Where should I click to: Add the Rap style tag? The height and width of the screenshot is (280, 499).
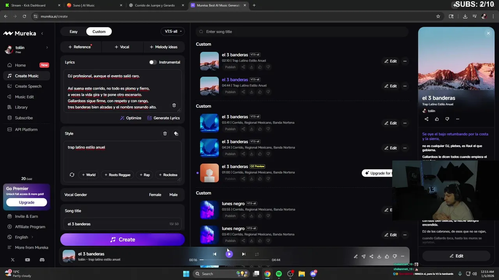[x=145, y=175]
